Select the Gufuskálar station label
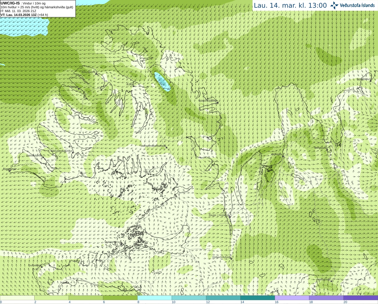Viewport: 378px width, 304px height. (34, 265)
